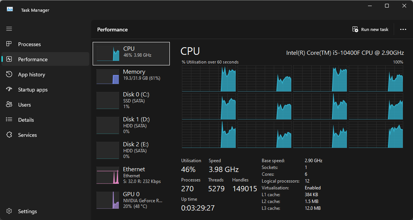
Task: Open the three-dot more options menu
Action: [x=403, y=29]
